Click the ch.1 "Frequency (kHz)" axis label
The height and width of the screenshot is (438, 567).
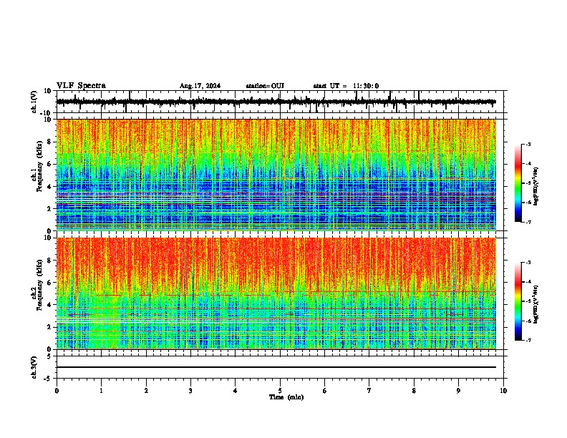click(40, 167)
